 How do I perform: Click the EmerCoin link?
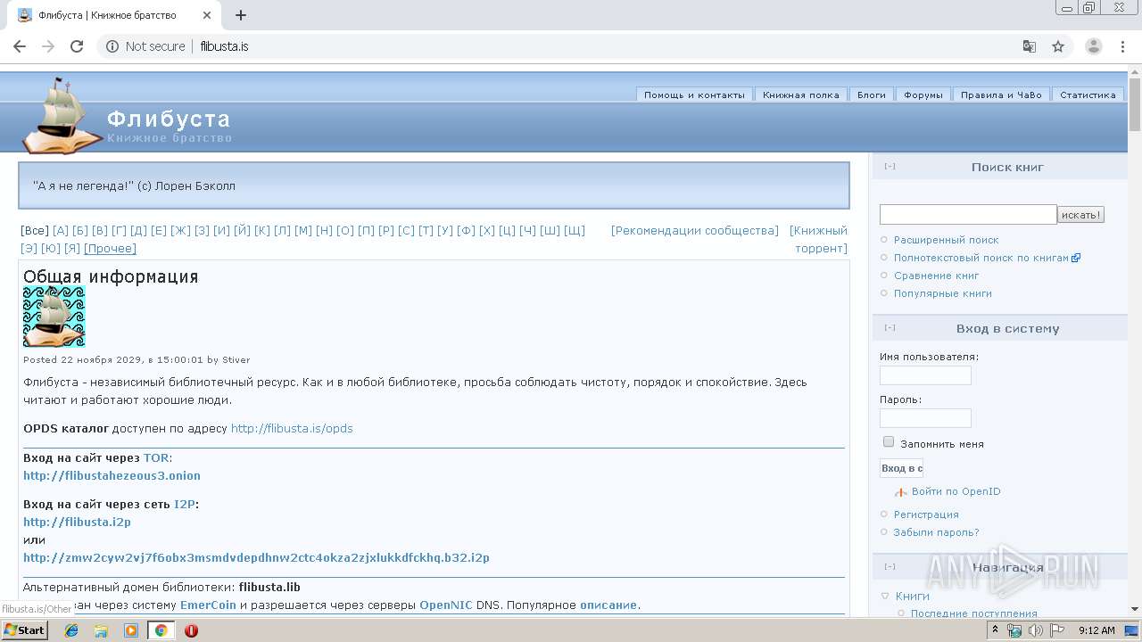coord(208,605)
